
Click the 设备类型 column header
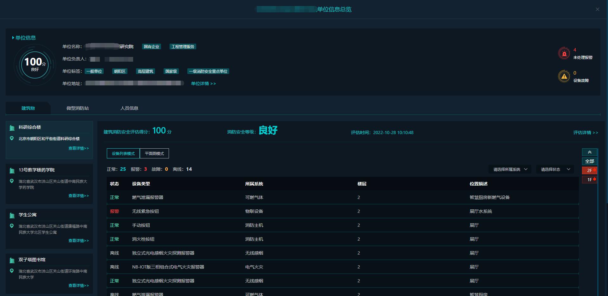[141, 184]
